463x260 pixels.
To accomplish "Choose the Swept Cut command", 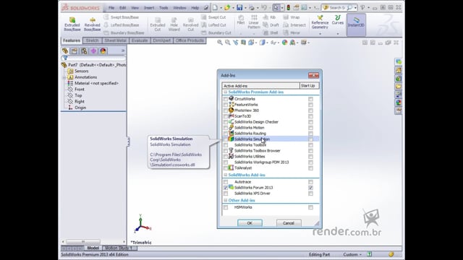I will 213,17.
